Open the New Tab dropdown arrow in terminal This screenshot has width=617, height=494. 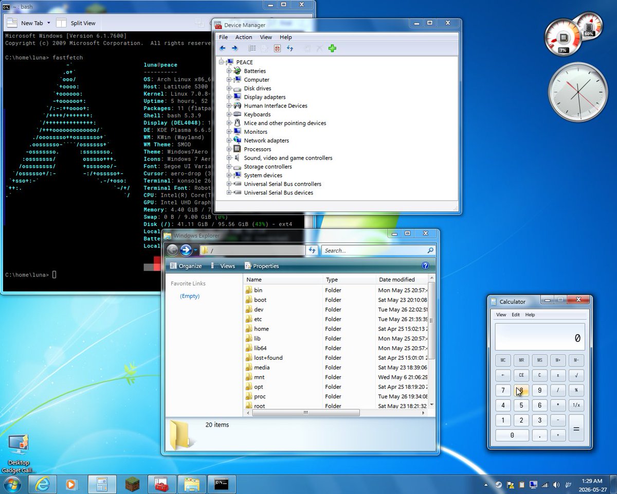tap(49, 23)
